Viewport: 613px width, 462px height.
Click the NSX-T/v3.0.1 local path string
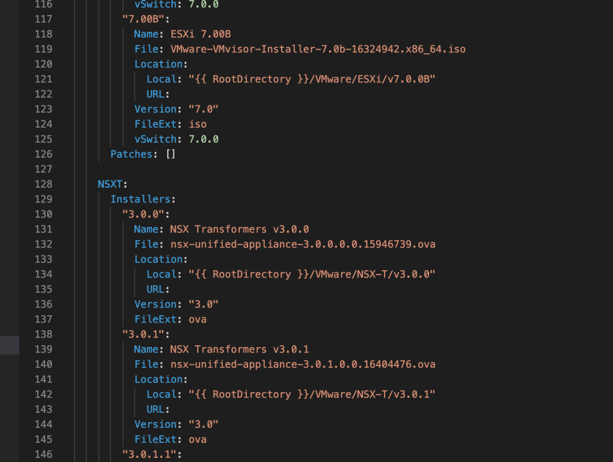(x=310, y=394)
